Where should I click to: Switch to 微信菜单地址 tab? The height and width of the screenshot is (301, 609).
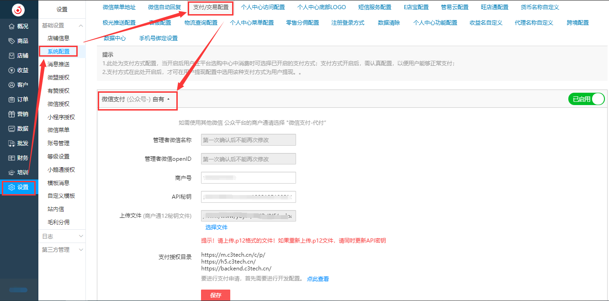coord(119,7)
